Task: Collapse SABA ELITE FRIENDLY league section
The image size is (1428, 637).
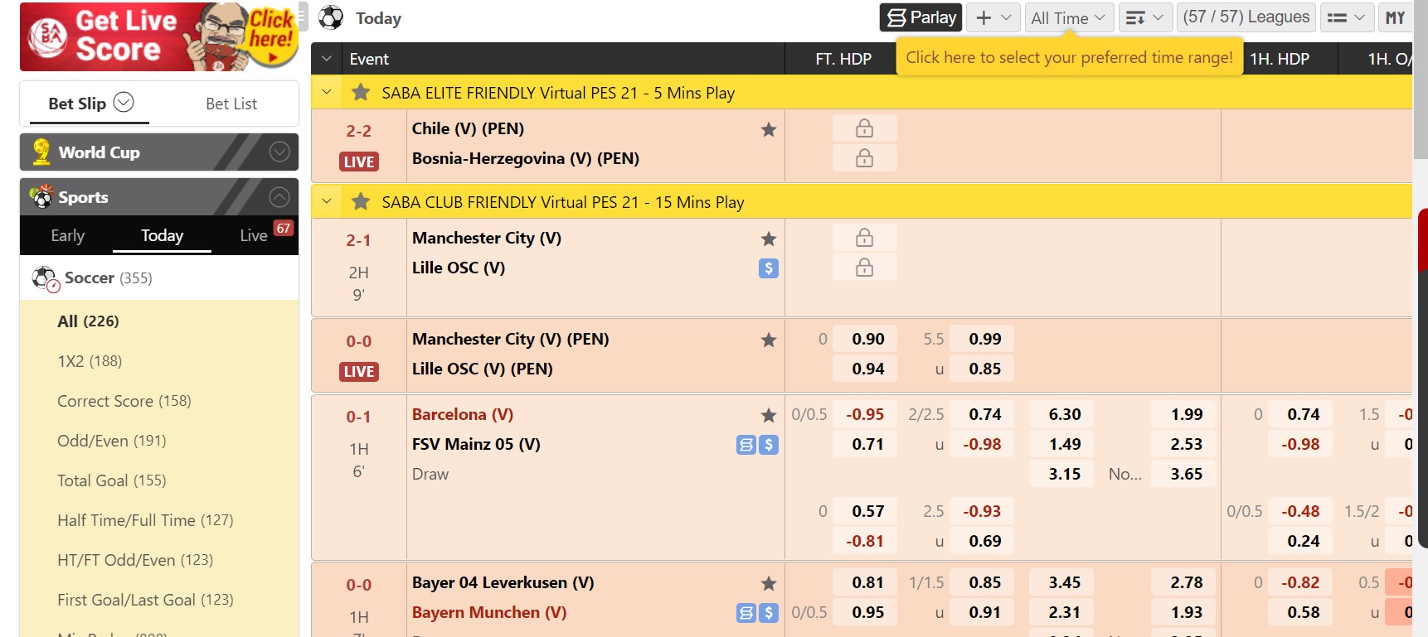Action: pyautogui.click(x=327, y=92)
